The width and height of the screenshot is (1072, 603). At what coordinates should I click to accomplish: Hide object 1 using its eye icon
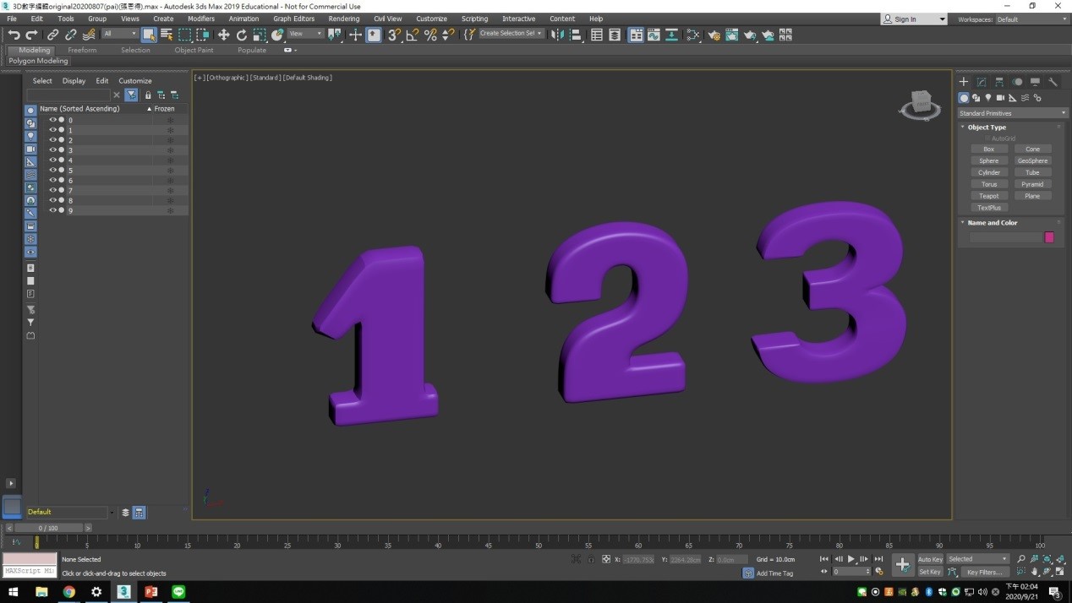pos(52,130)
